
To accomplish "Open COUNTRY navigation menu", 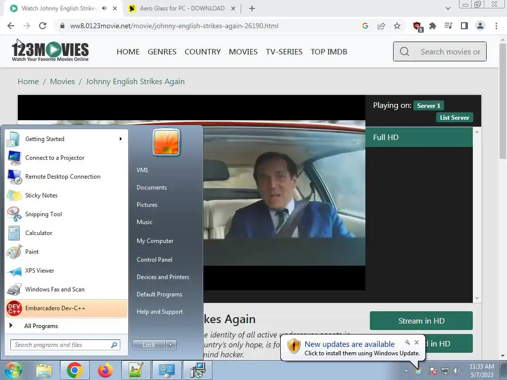I will tap(203, 51).
